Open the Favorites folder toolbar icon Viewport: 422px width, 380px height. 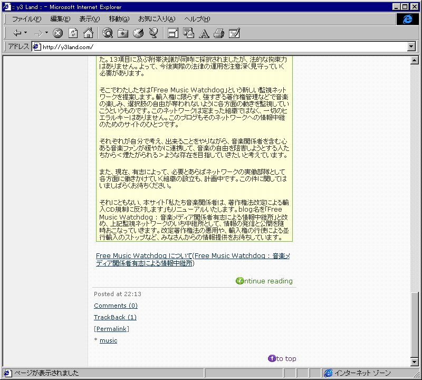click(x=123, y=33)
